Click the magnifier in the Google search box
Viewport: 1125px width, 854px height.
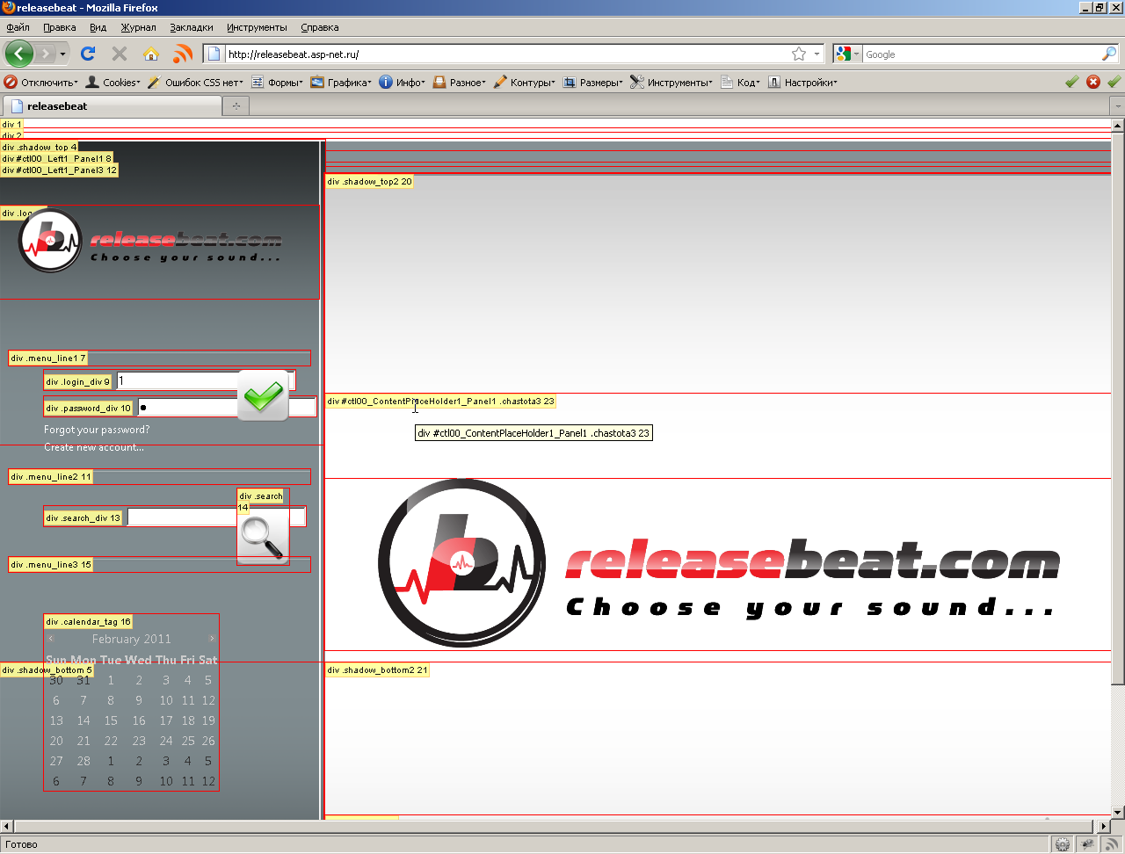[x=1108, y=54]
